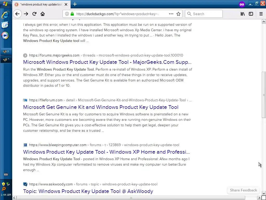The image size is (266, 200).
Task: Bookmark this page with the star
Action: [x=178, y=14]
